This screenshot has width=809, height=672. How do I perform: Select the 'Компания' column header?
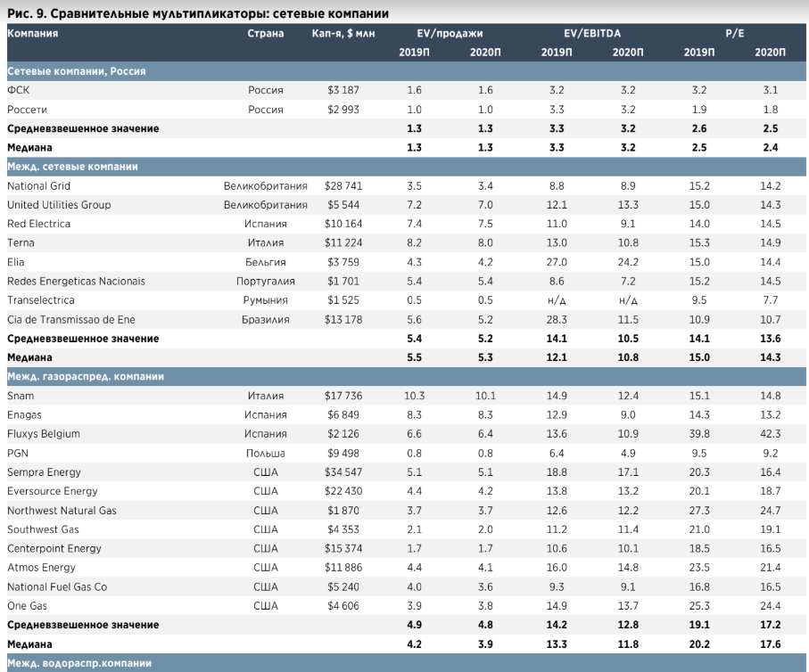click(x=32, y=34)
